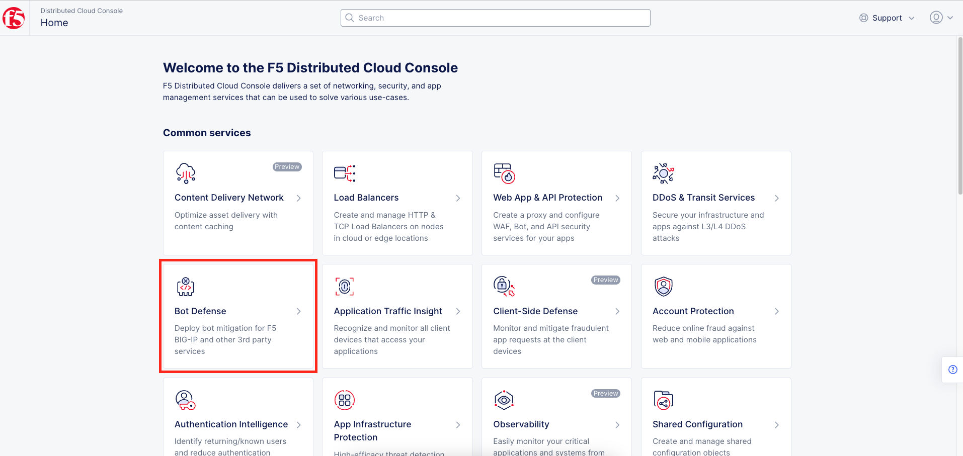
Task: Open the App Infrastructure Protection icon
Action: pos(345,399)
